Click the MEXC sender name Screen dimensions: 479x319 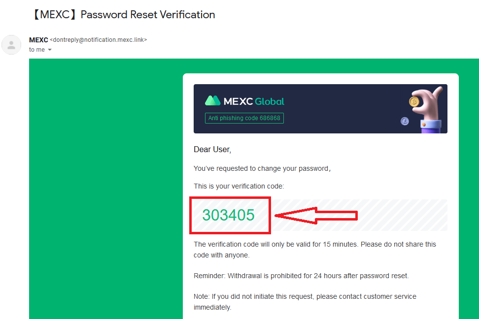click(x=38, y=40)
